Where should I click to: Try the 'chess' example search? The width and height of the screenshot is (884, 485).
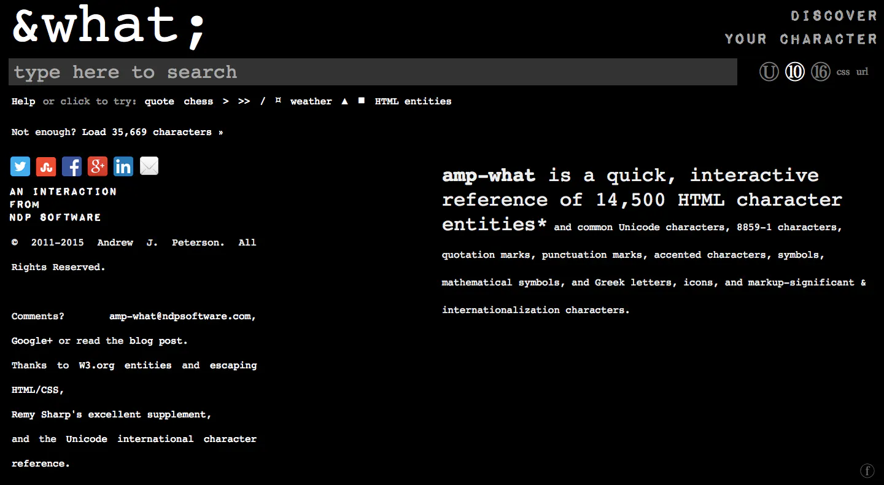198,101
